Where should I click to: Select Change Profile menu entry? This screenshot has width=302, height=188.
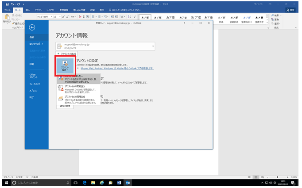[78, 89]
